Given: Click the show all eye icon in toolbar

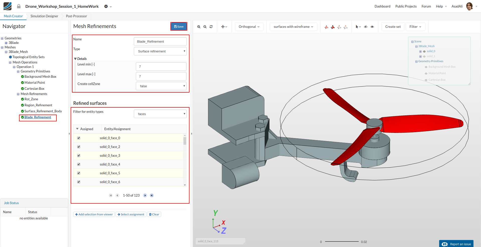Looking at the screenshot, I should (372, 27).
